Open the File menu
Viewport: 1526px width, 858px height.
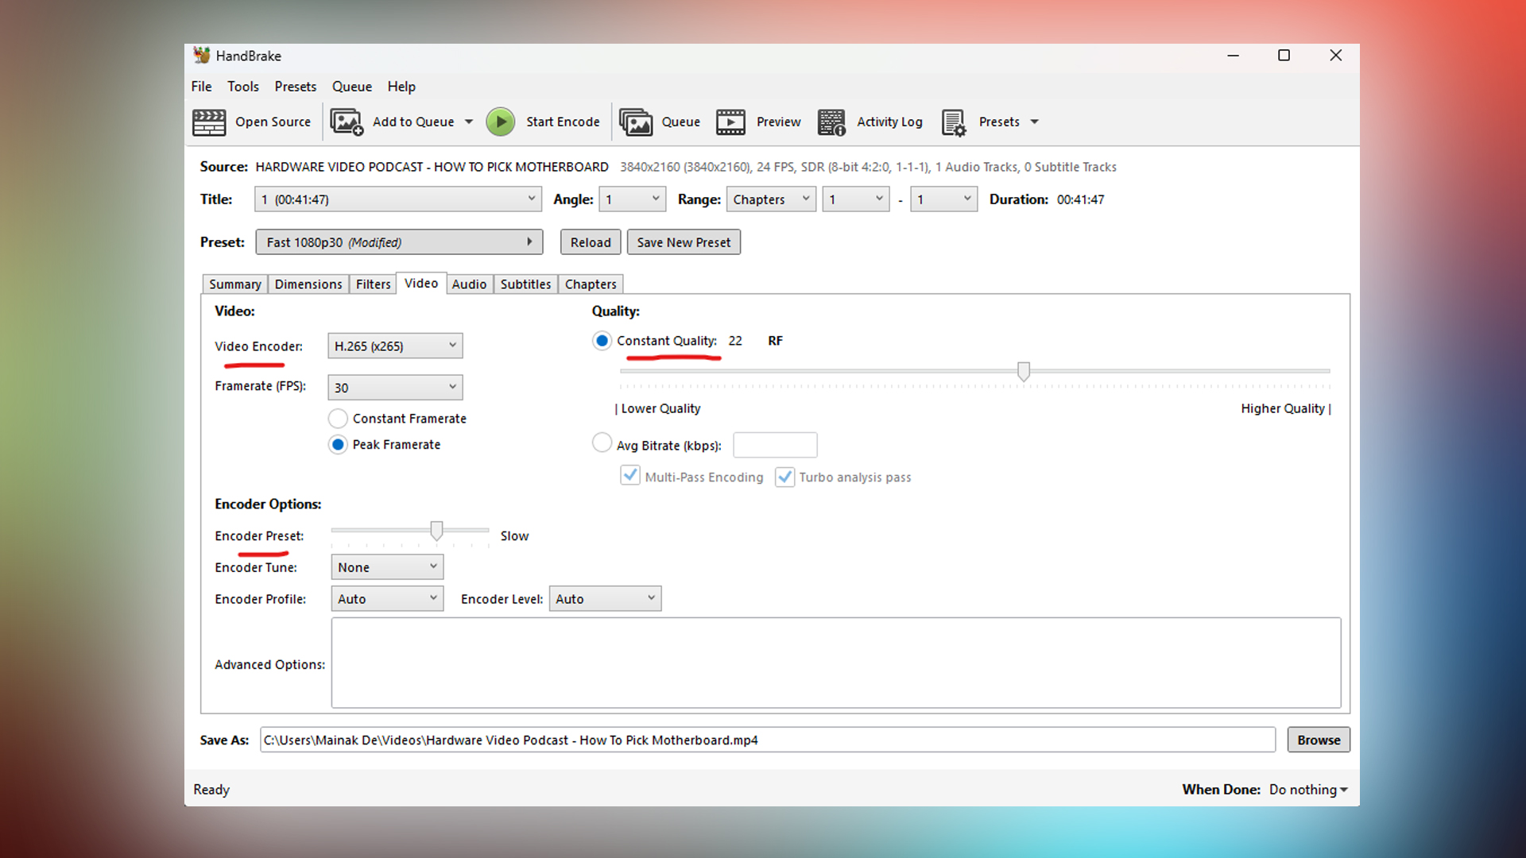coord(201,87)
